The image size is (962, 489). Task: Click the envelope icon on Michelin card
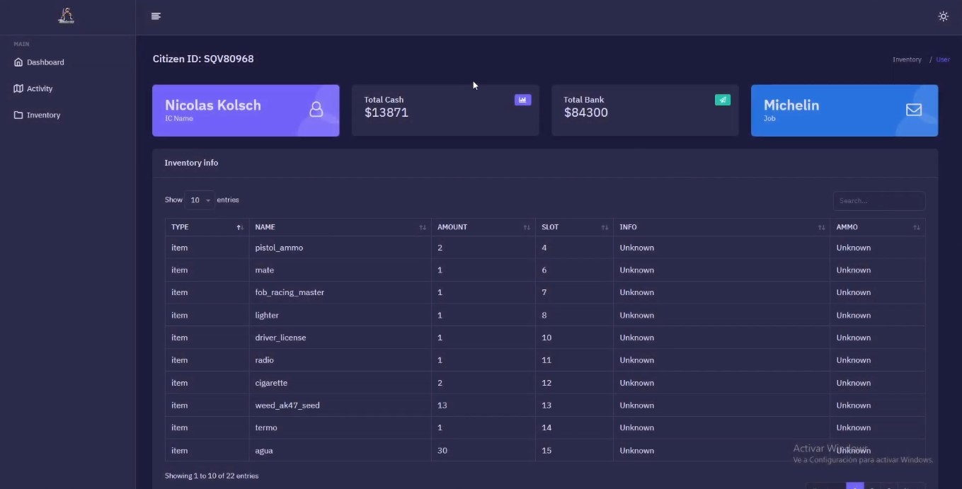(x=914, y=110)
